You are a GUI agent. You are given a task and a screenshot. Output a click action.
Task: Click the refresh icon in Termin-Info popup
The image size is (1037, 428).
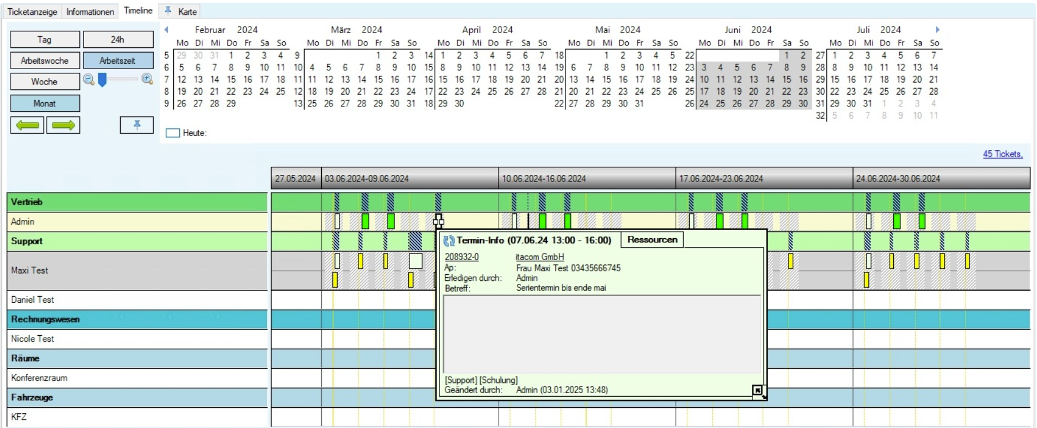(449, 241)
